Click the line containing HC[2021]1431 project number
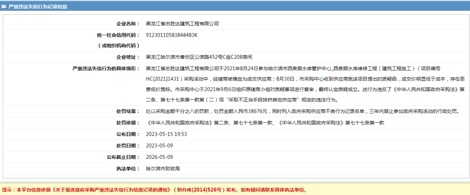This screenshot has width=470, height=195. [305, 79]
